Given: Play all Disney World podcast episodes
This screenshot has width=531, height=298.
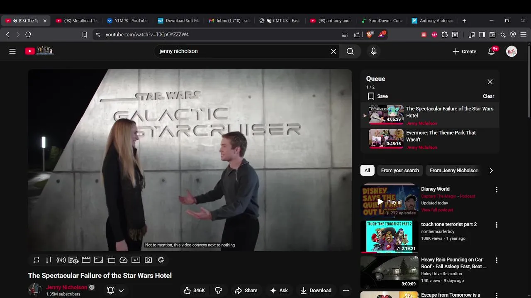Looking at the screenshot, I should [x=390, y=202].
